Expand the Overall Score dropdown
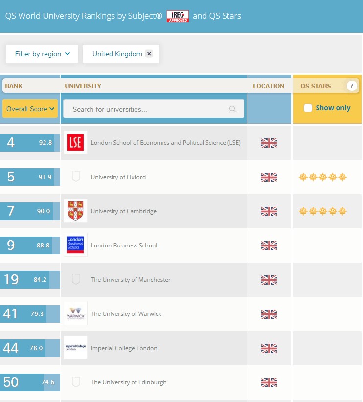The width and height of the screenshot is (363, 402). 30,109
